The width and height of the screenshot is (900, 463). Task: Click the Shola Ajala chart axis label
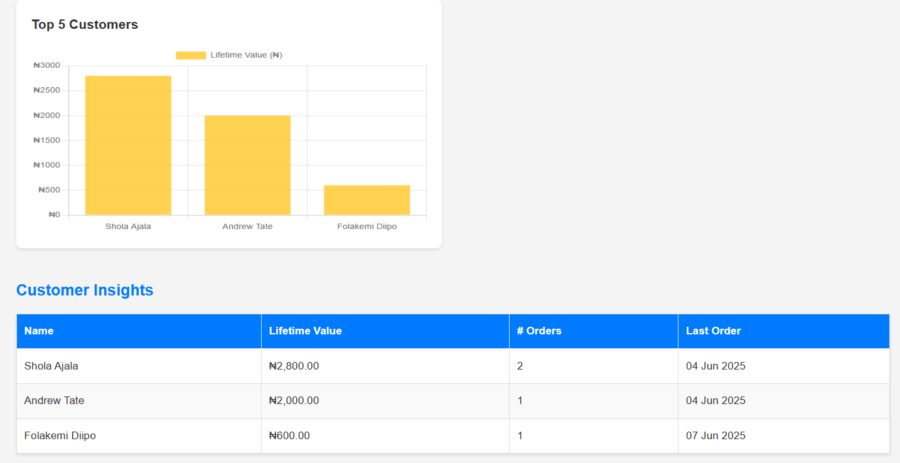(128, 226)
